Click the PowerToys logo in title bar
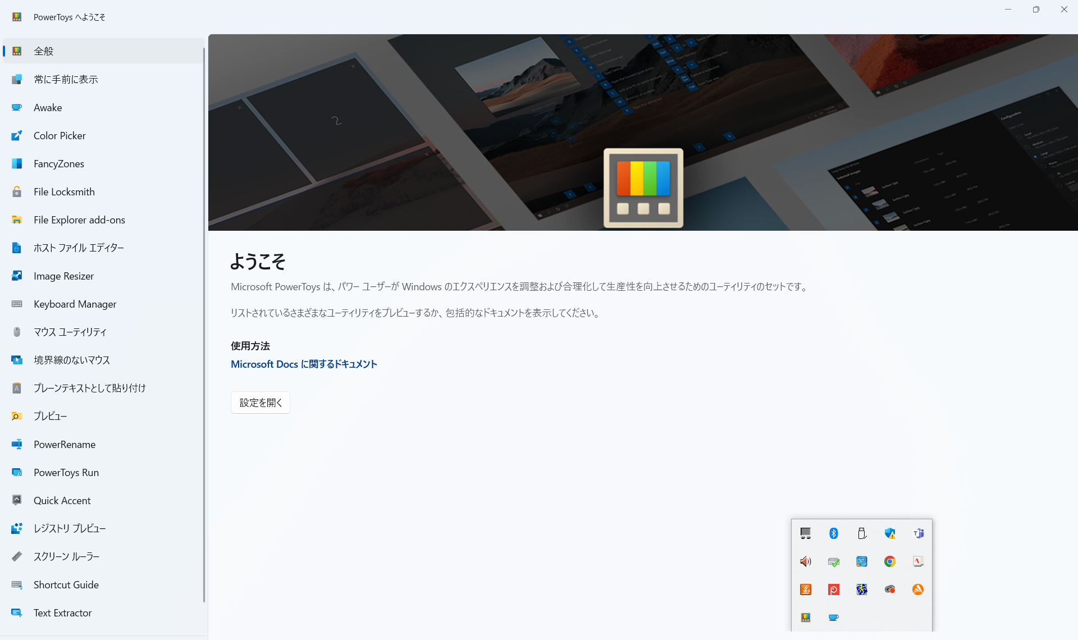 [17, 17]
